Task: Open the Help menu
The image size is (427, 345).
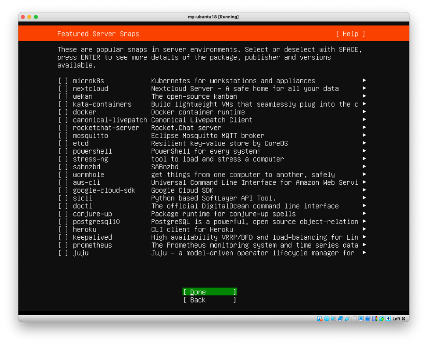Action: [x=350, y=34]
